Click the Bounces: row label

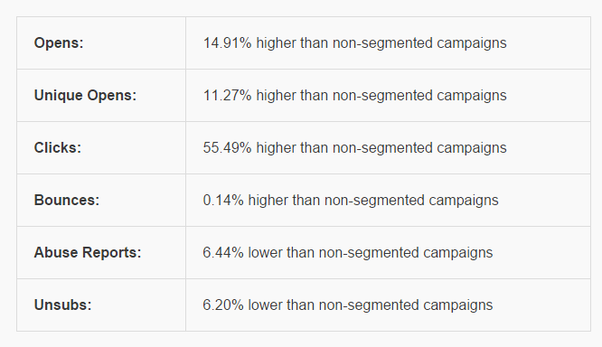(67, 200)
